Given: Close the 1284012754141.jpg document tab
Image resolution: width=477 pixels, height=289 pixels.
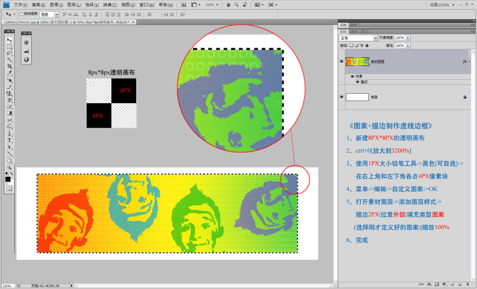Looking at the screenshot, I should pyautogui.click(x=133, y=22).
